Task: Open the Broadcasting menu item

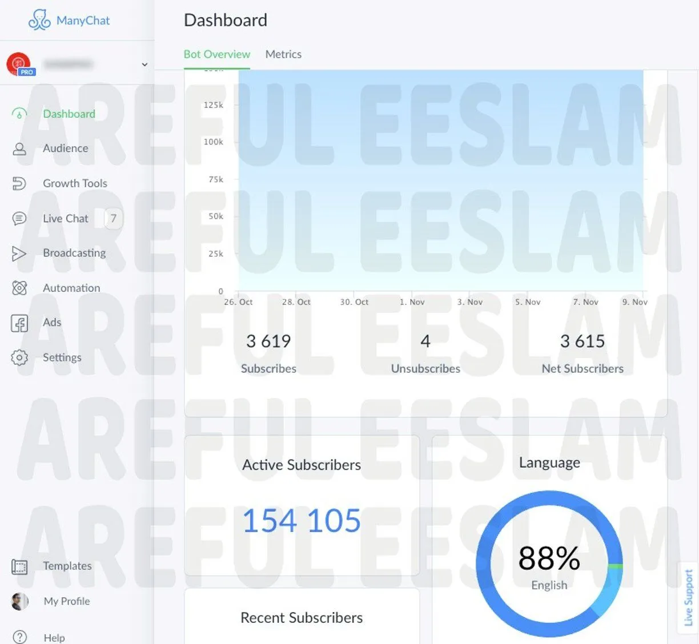Action: [74, 253]
